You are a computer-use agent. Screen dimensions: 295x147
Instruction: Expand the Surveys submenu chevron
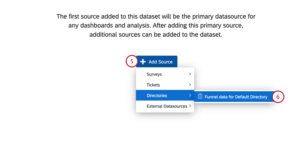tap(190, 74)
